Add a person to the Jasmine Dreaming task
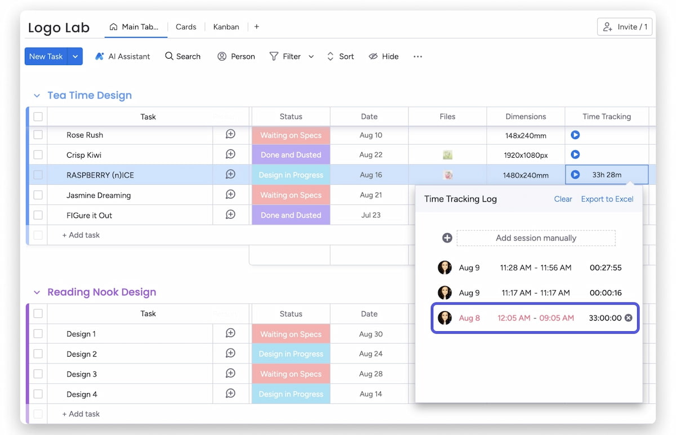This screenshot has width=676, height=435. point(230,194)
